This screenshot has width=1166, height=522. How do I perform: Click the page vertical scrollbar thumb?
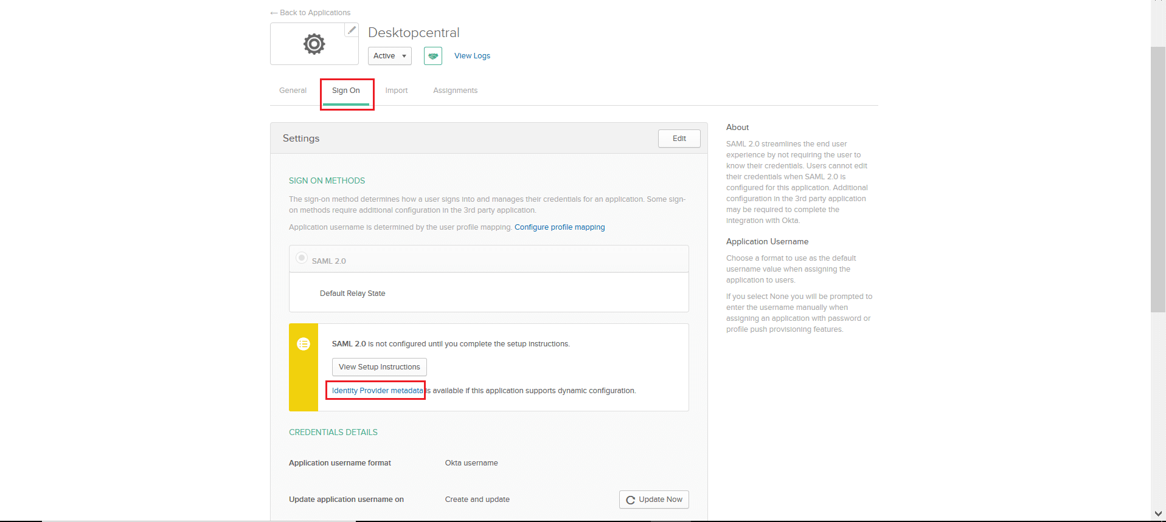coord(1158,179)
